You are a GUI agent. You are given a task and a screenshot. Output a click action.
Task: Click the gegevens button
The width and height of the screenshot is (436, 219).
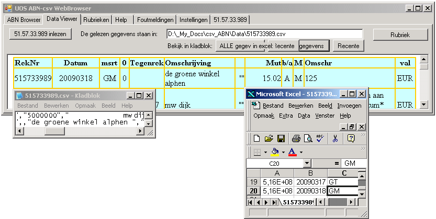(x=314, y=46)
